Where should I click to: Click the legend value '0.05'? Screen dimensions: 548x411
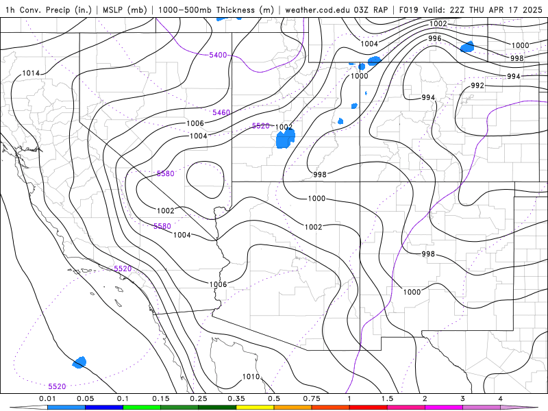click(85, 399)
